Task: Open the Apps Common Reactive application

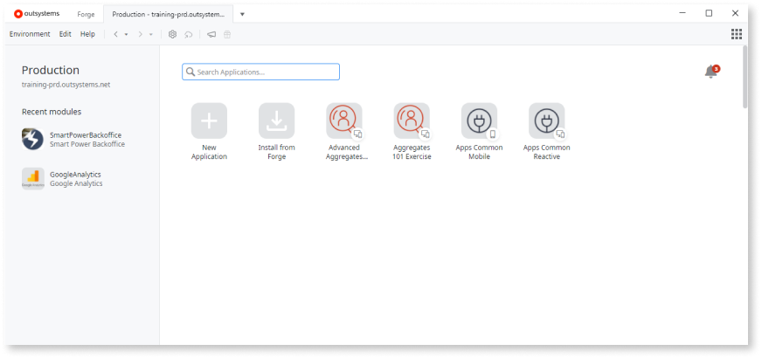Action: [546, 121]
